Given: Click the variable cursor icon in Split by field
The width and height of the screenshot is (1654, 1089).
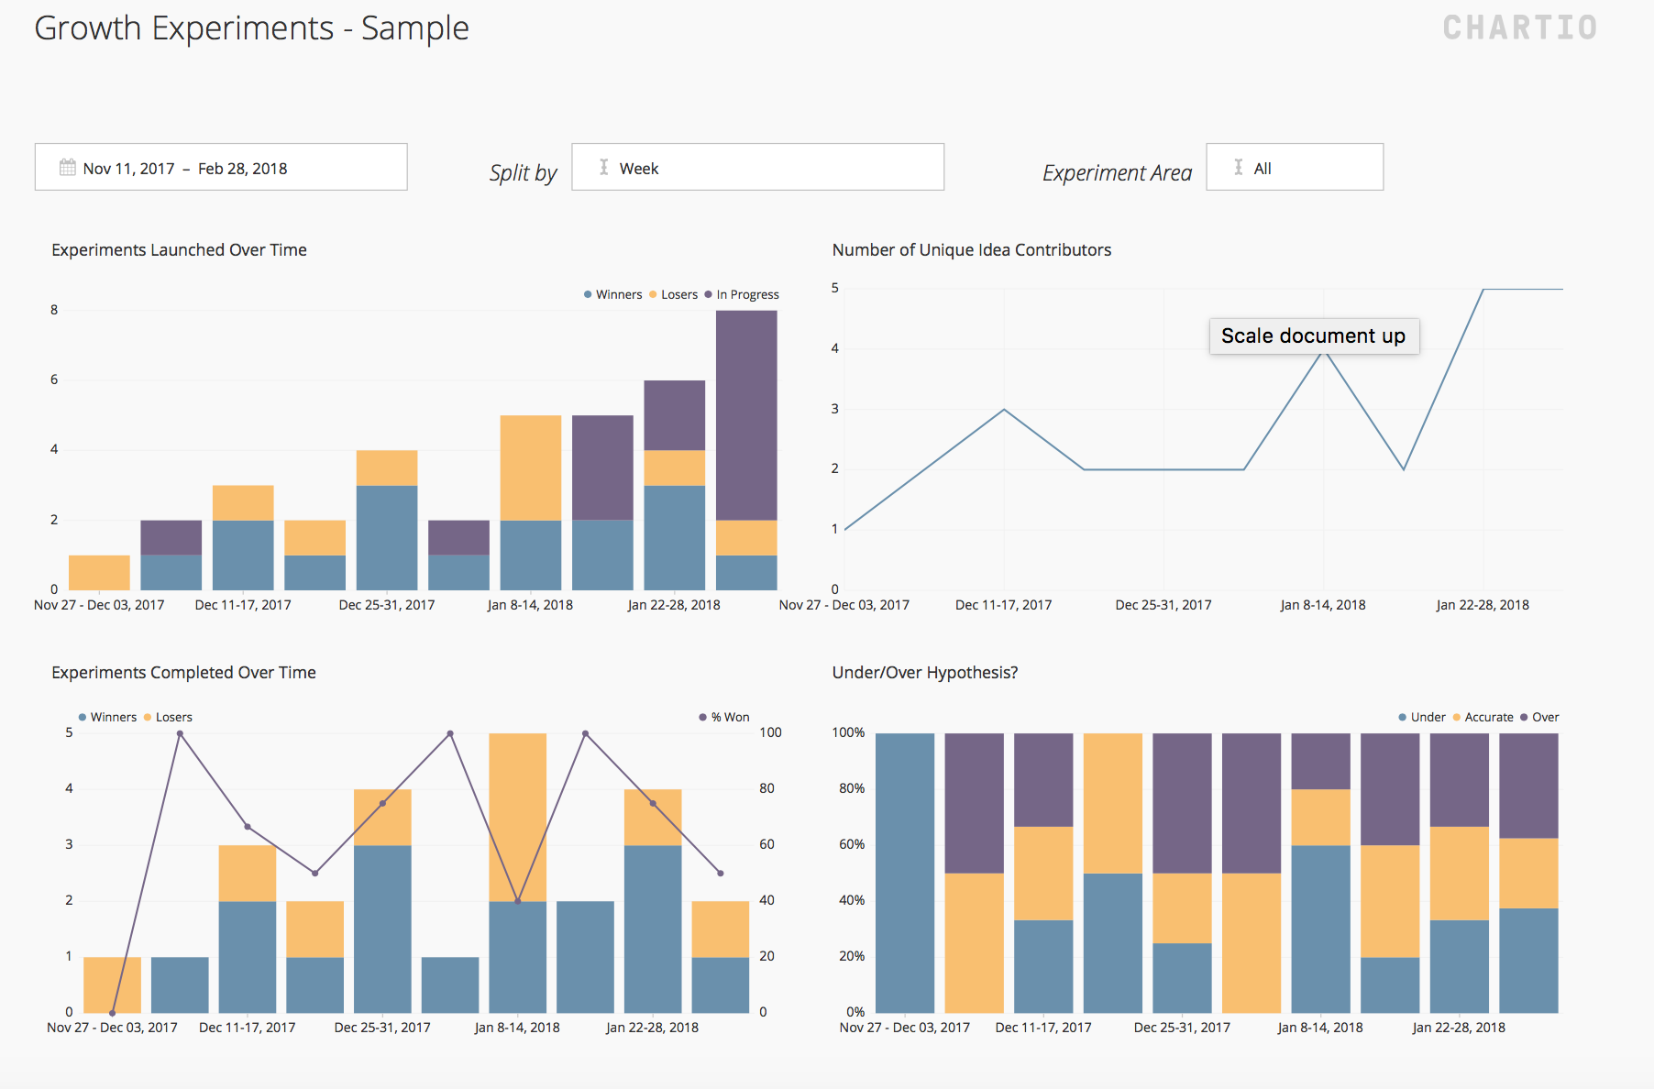Looking at the screenshot, I should coord(603,167).
